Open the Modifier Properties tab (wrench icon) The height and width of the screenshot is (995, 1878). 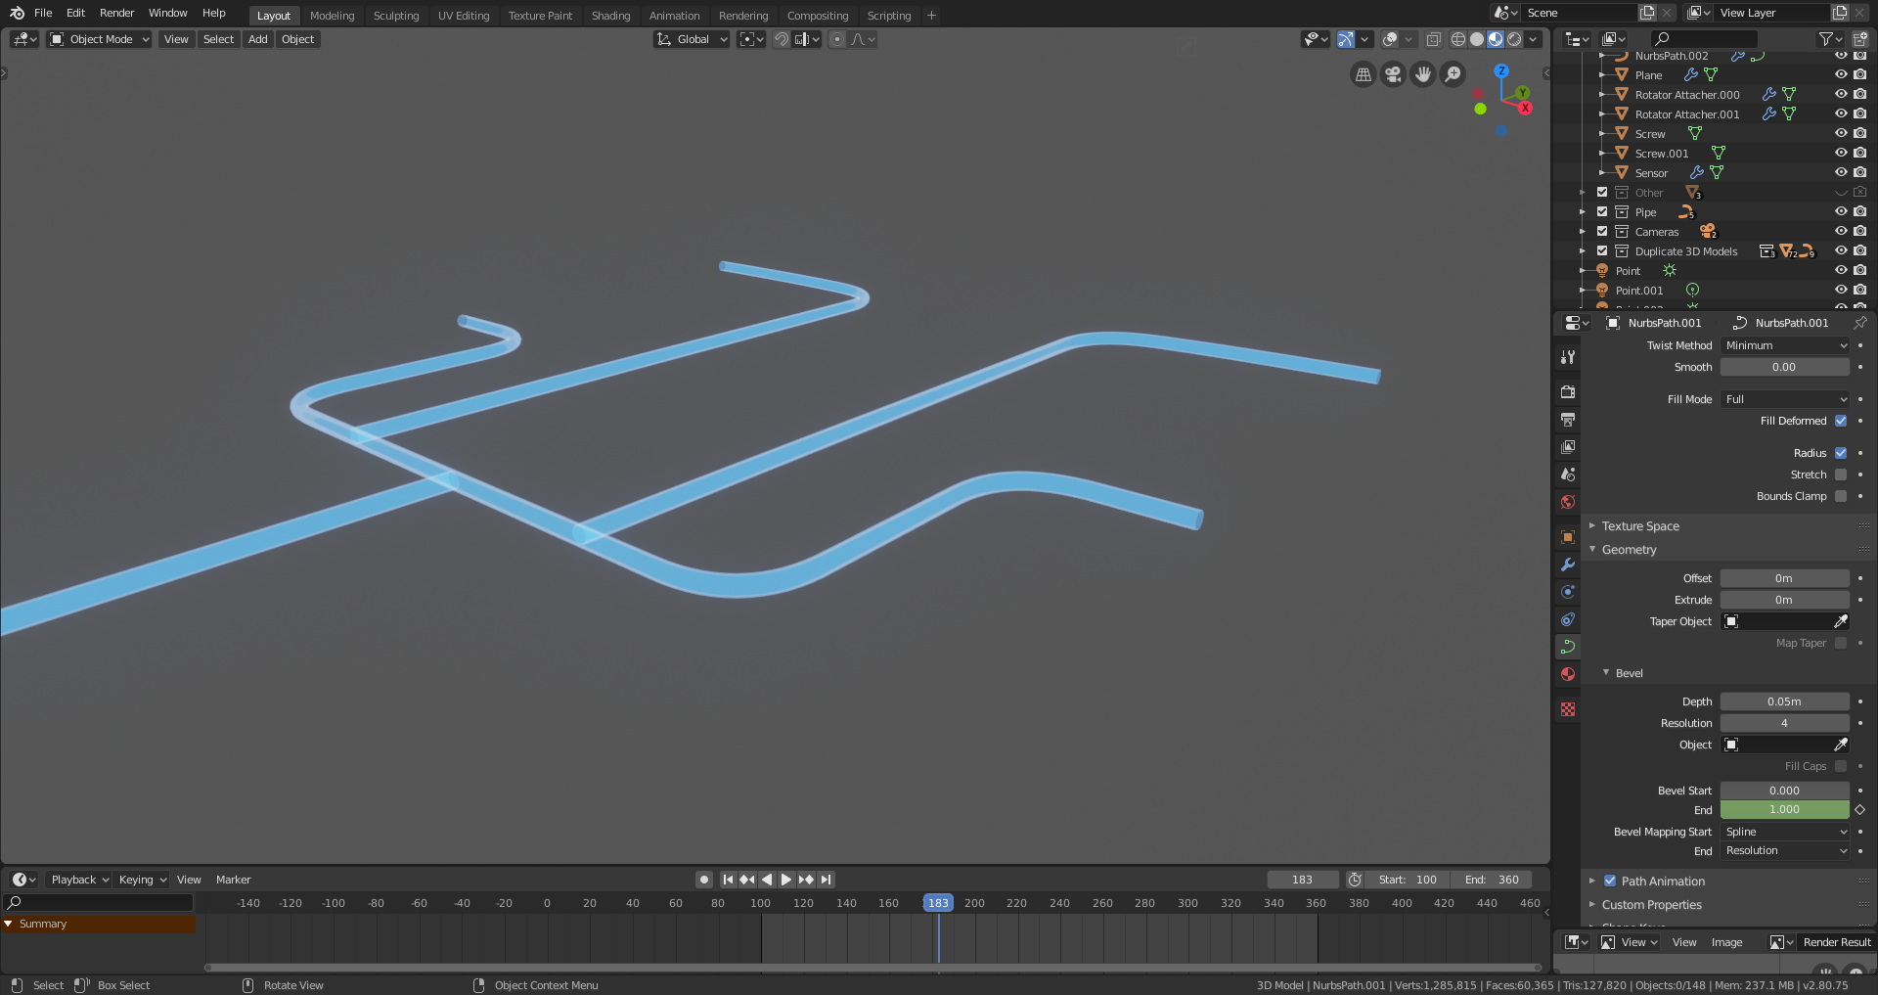(1568, 565)
